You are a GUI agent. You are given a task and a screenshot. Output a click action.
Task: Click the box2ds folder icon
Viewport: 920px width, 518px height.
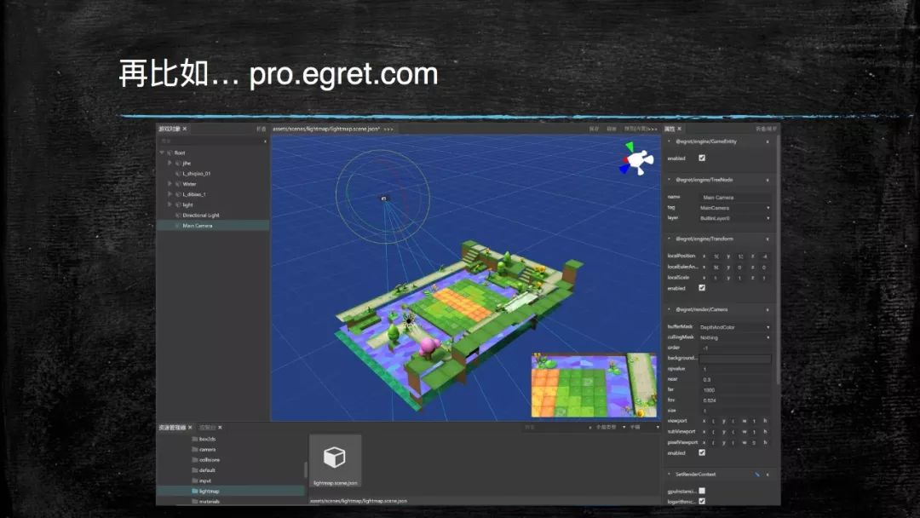tap(195, 439)
